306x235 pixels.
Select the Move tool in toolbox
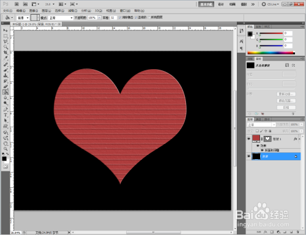[6, 31]
